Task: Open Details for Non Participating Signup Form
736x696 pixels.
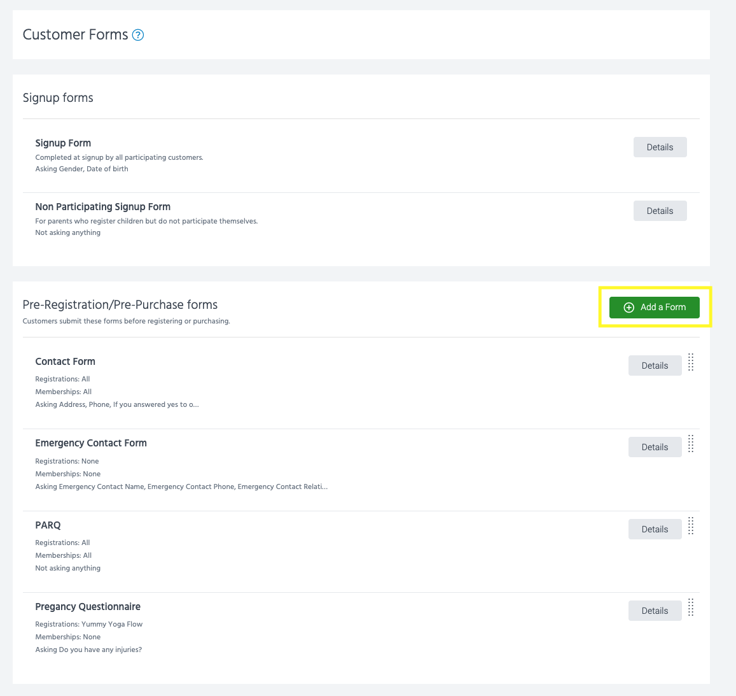Action: click(660, 211)
